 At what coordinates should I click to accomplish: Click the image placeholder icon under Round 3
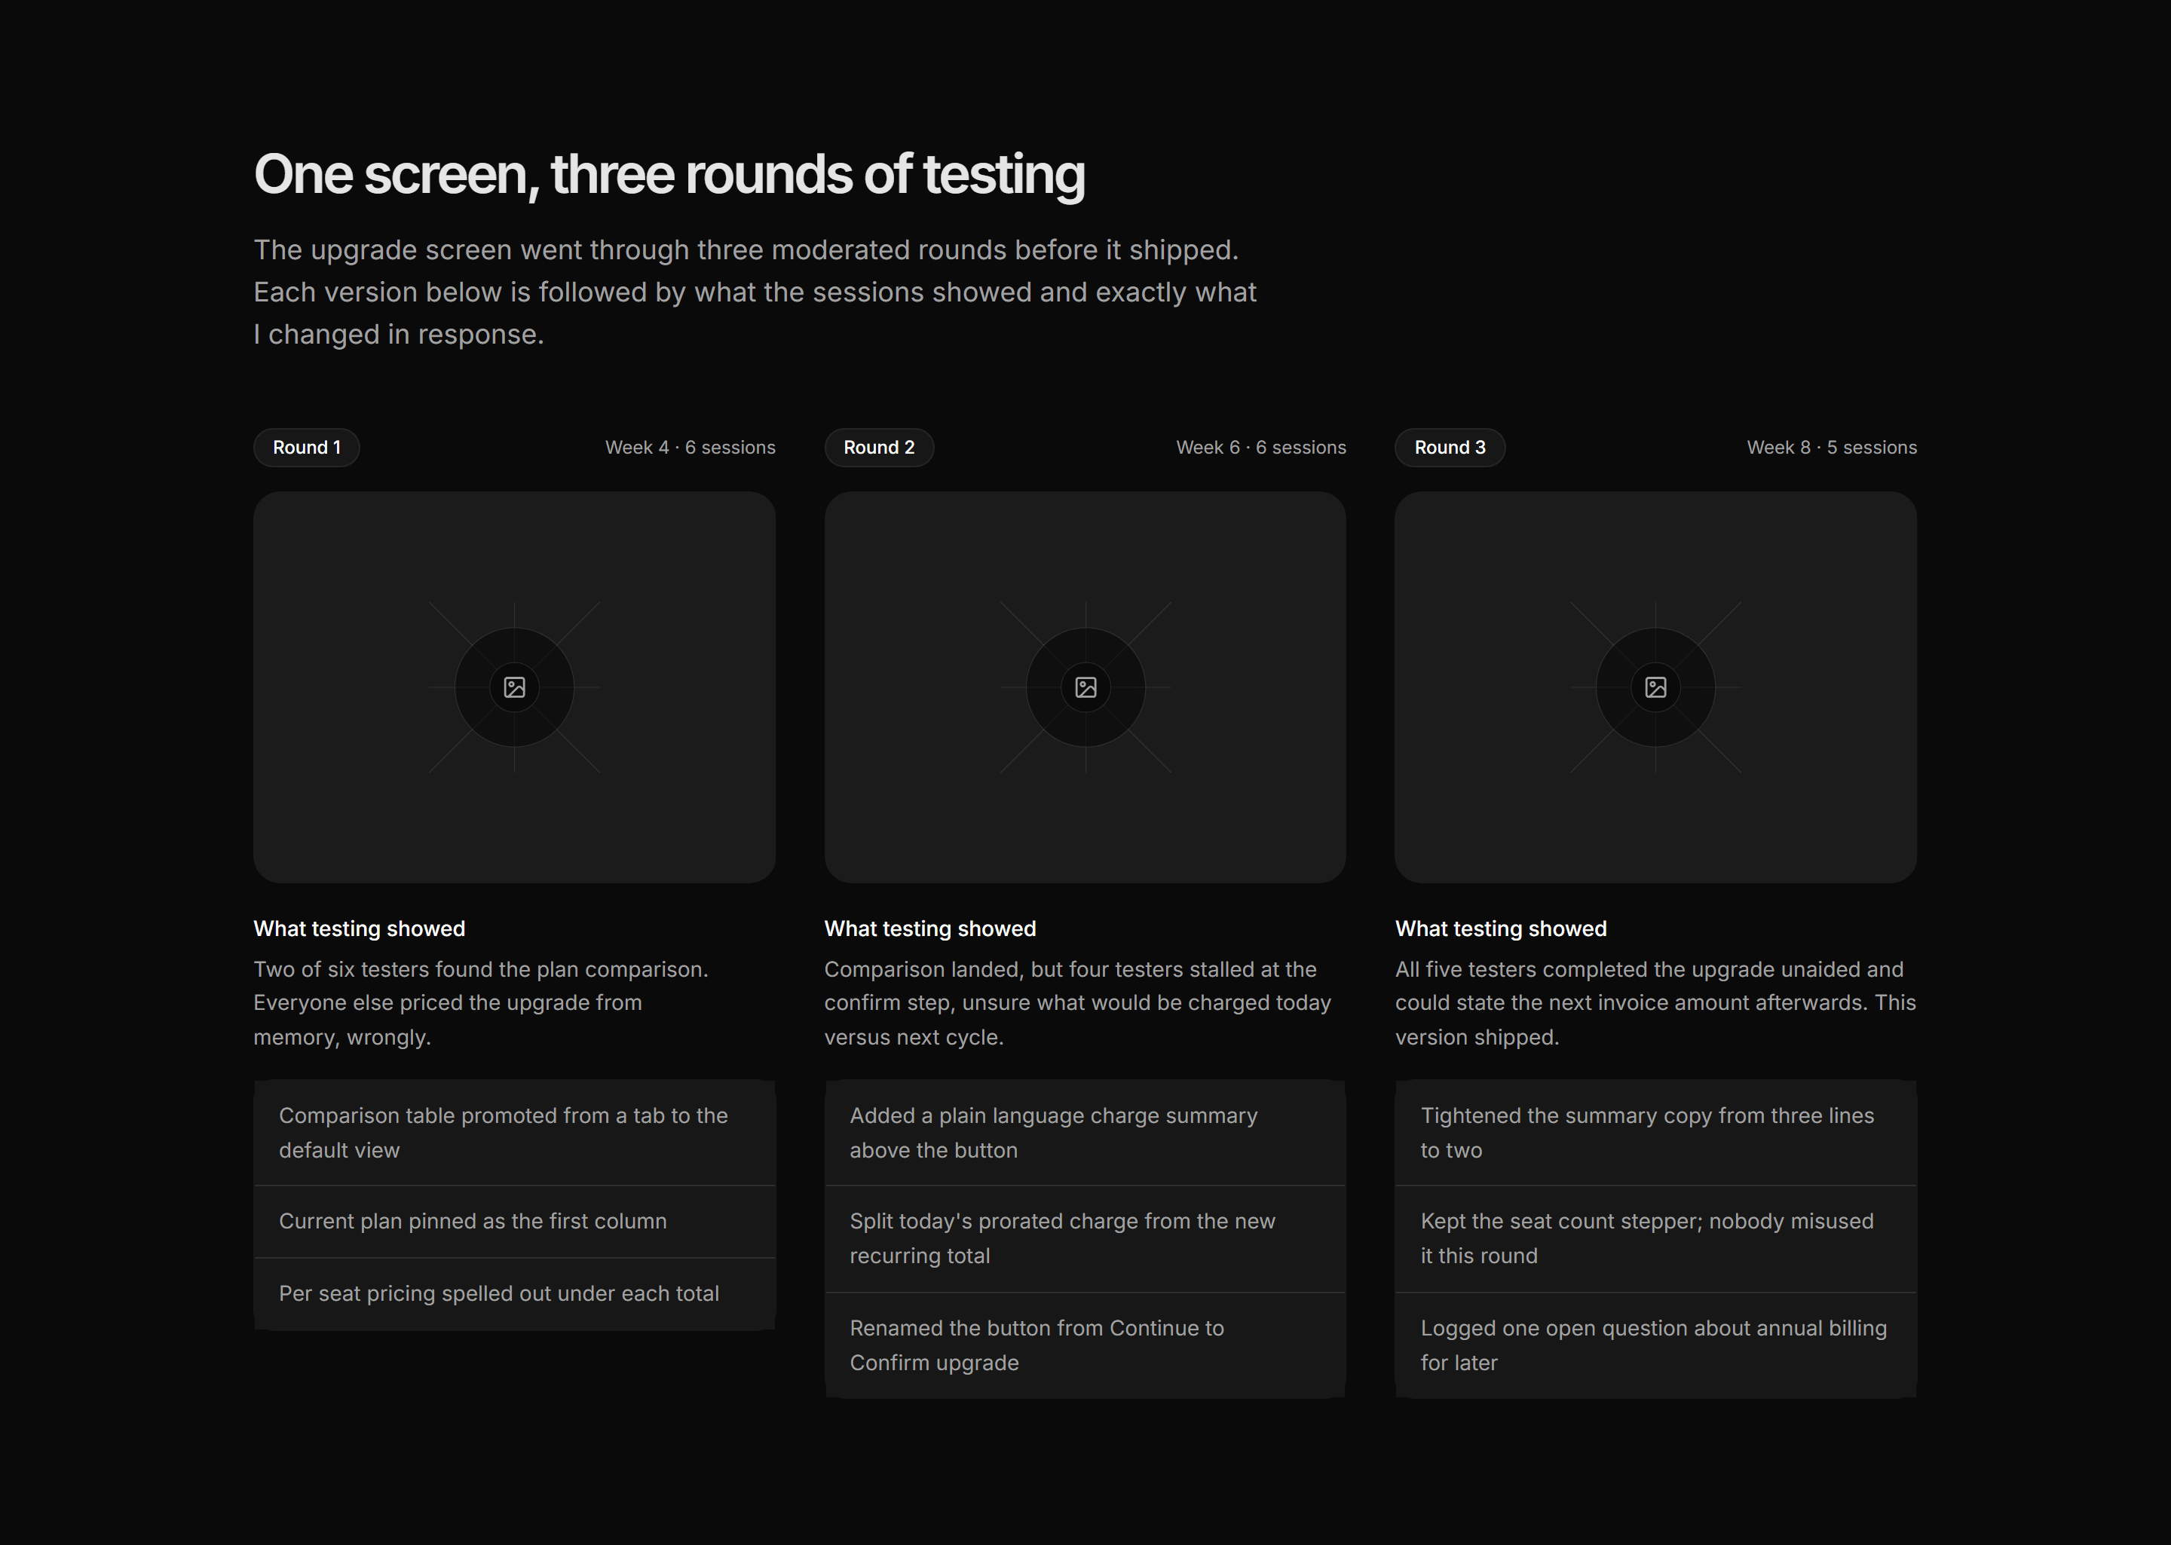click(1655, 687)
